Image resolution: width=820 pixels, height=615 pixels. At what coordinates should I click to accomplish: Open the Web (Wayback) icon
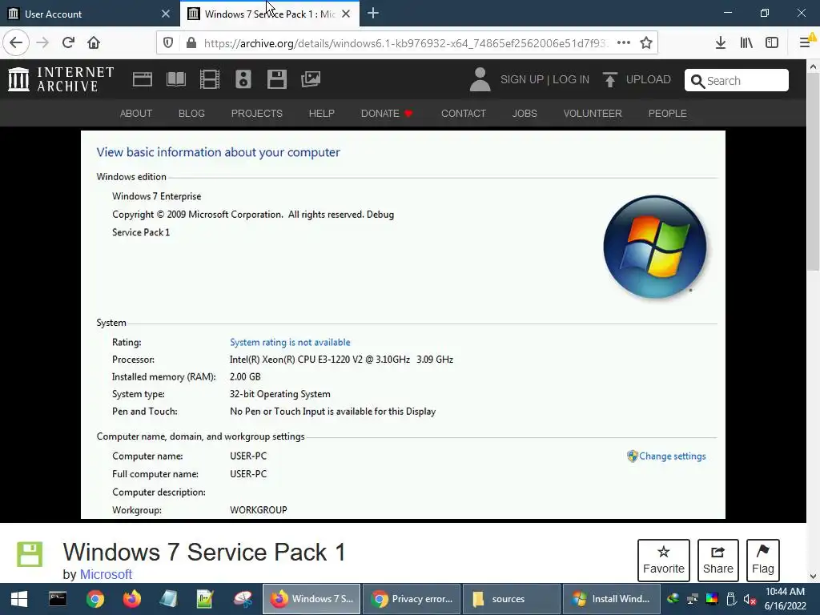[143, 79]
